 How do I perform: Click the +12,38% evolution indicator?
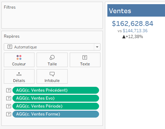[133, 37]
